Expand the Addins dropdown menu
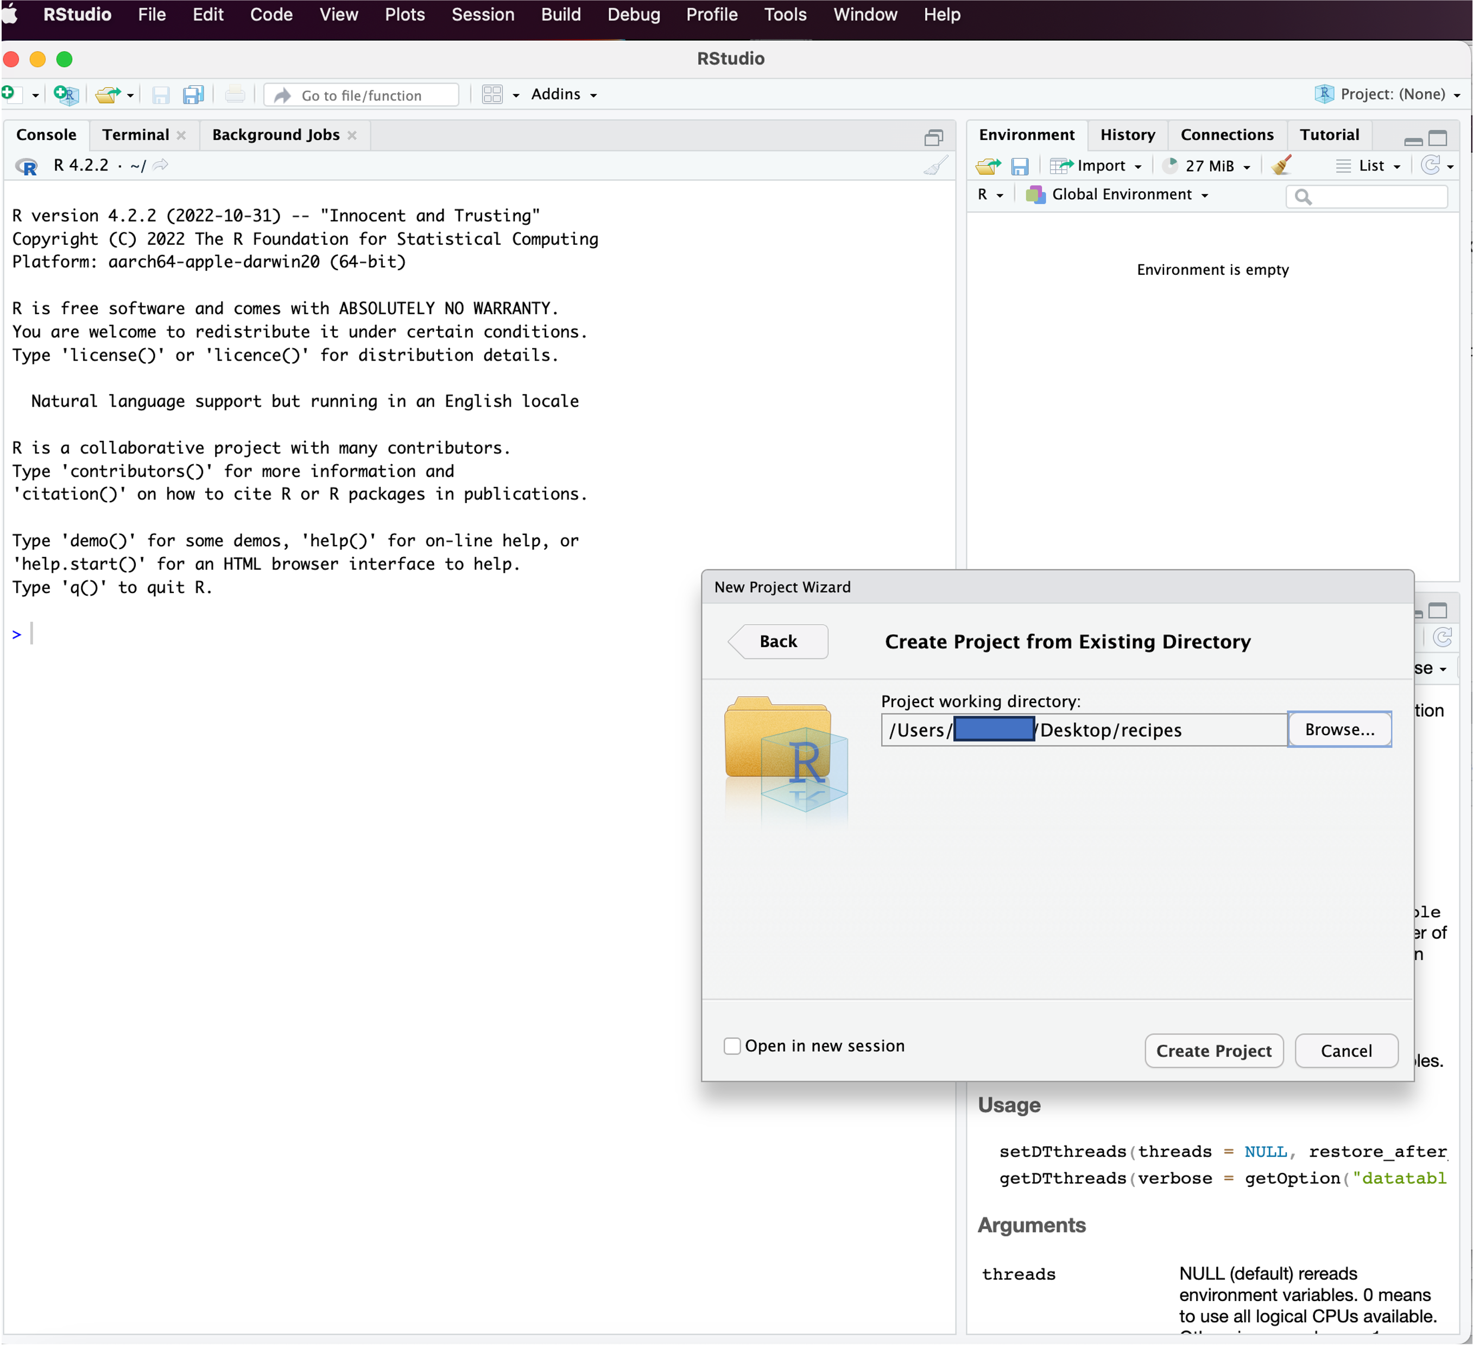The width and height of the screenshot is (1473, 1346). point(565,94)
